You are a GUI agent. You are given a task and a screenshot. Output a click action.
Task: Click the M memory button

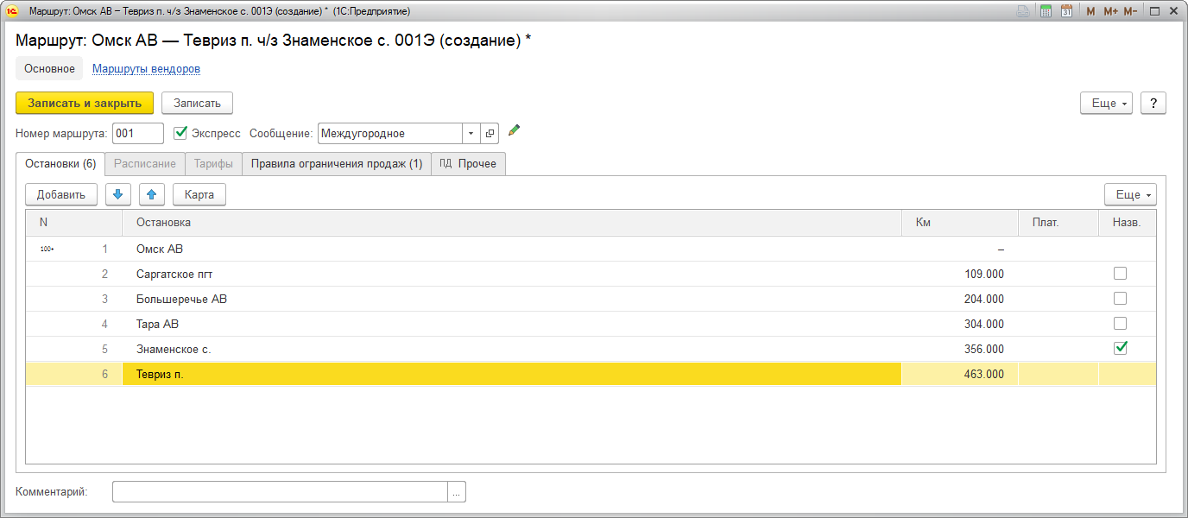(1090, 11)
